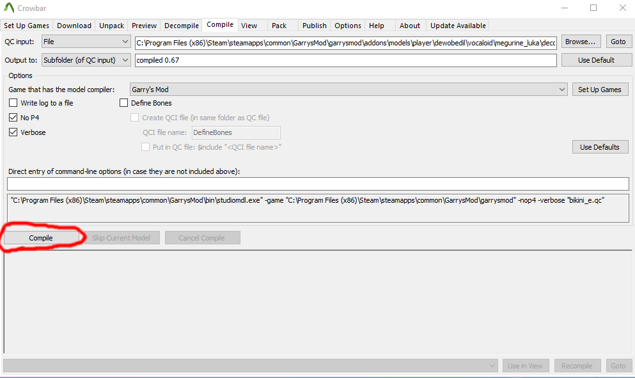The width and height of the screenshot is (635, 378).
Task: Click the Browse... button
Action: click(x=581, y=42)
